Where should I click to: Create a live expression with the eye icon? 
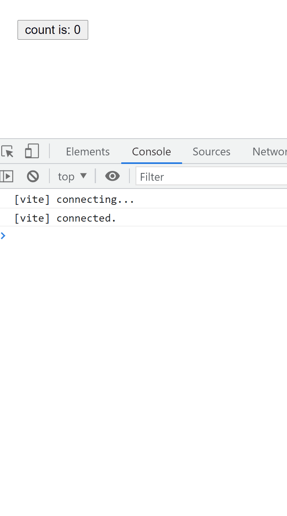point(112,176)
